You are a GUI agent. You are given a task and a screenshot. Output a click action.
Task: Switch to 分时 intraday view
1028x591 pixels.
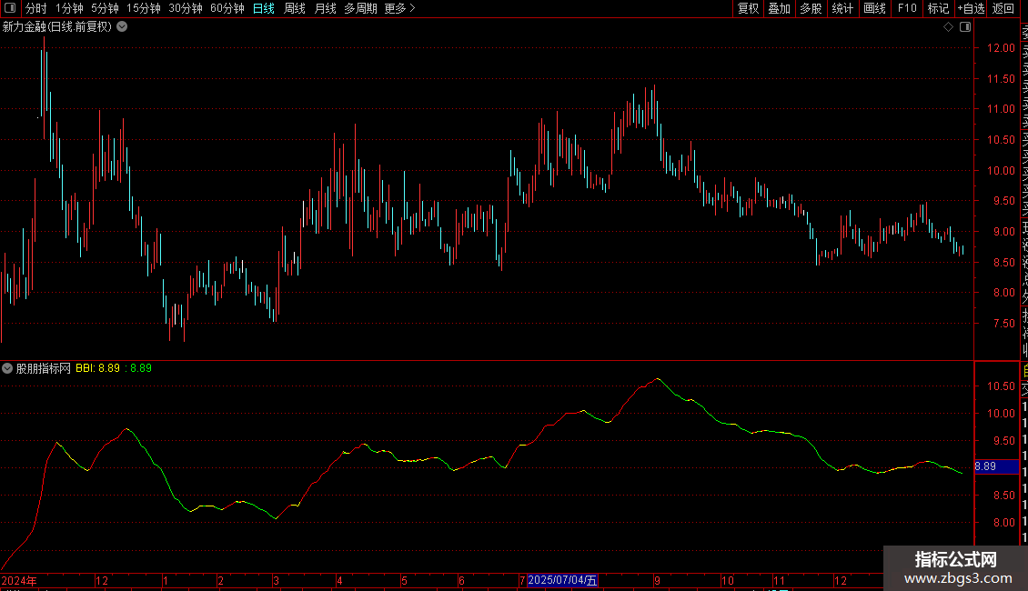click(x=36, y=8)
